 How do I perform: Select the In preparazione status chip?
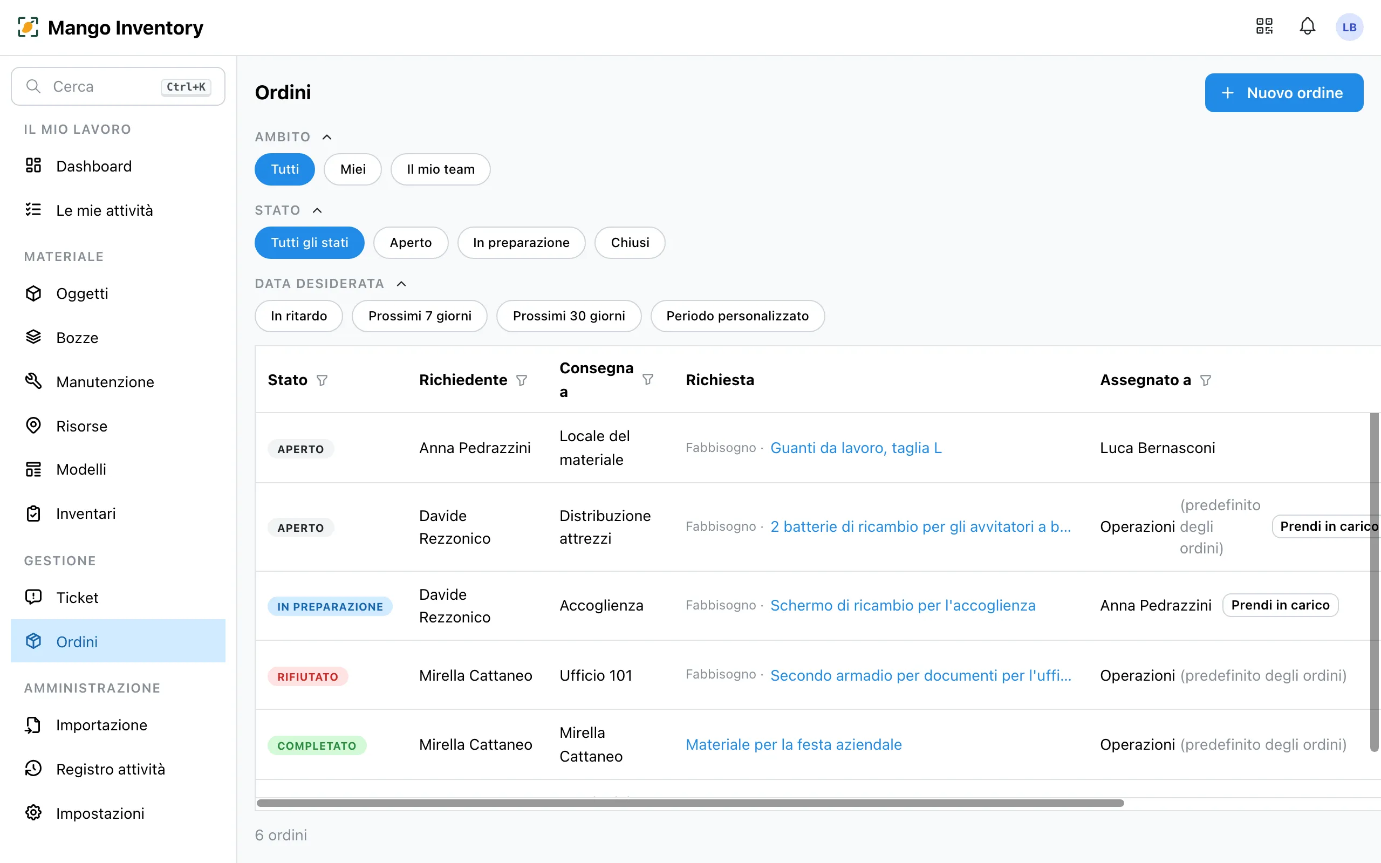click(521, 243)
